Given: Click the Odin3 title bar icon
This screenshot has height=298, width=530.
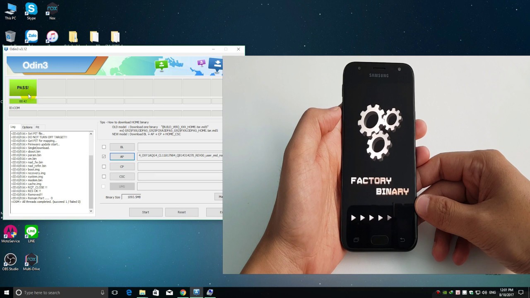Looking at the screenshot, I should pyautogui.click(x=6, y=49).
